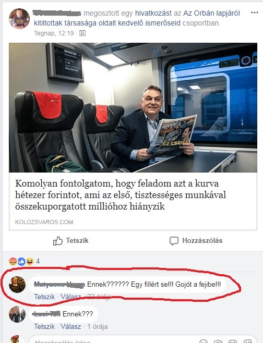Open the post author's profile picture

[19, 19]
